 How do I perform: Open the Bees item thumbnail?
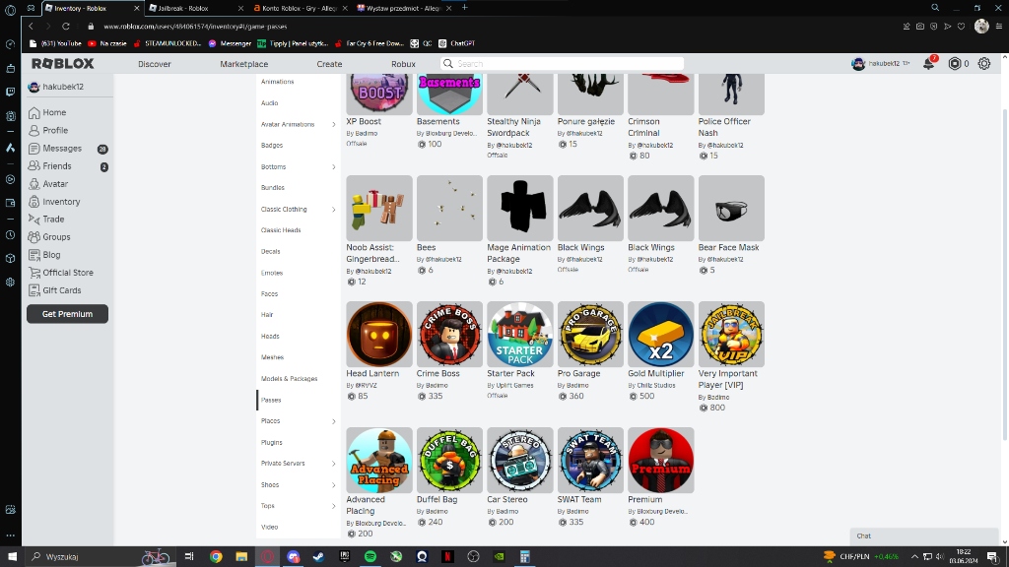pyautogui.click(x=449, y=209)
